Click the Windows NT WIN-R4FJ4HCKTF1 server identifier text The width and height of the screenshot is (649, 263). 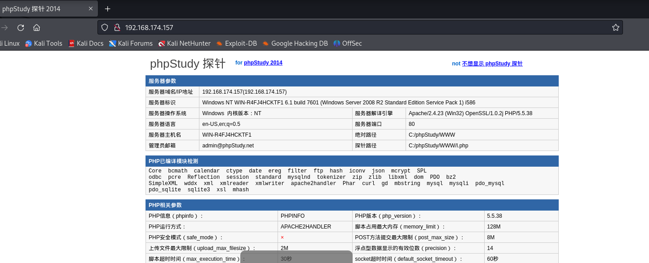coord(339,103)
